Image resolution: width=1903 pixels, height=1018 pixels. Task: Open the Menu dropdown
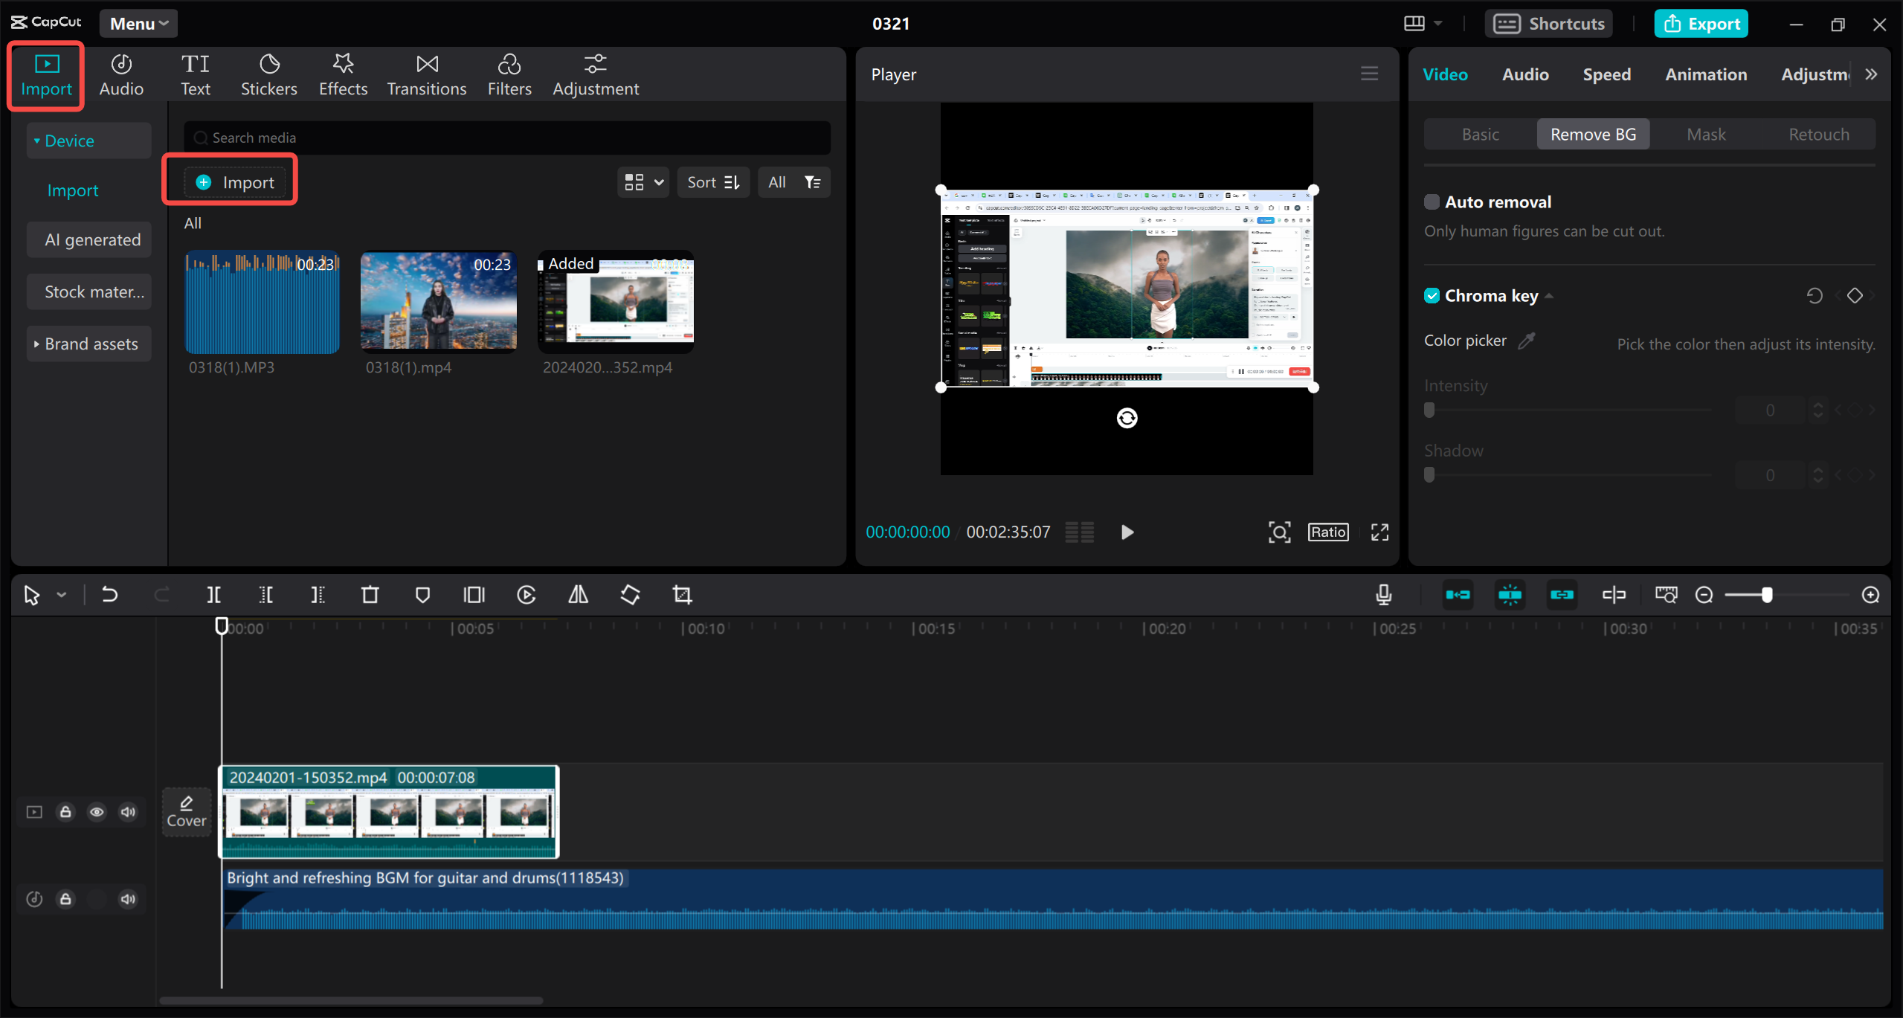pos(138,23)
